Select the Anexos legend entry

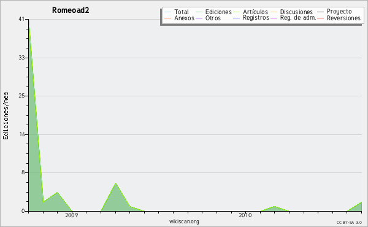[x=184, y=18]
